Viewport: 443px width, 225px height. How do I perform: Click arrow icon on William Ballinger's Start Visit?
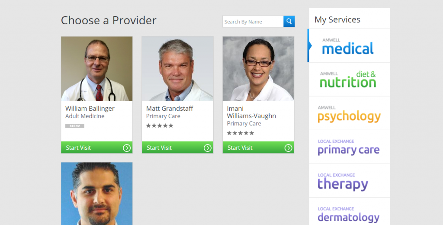click(127, 148)
